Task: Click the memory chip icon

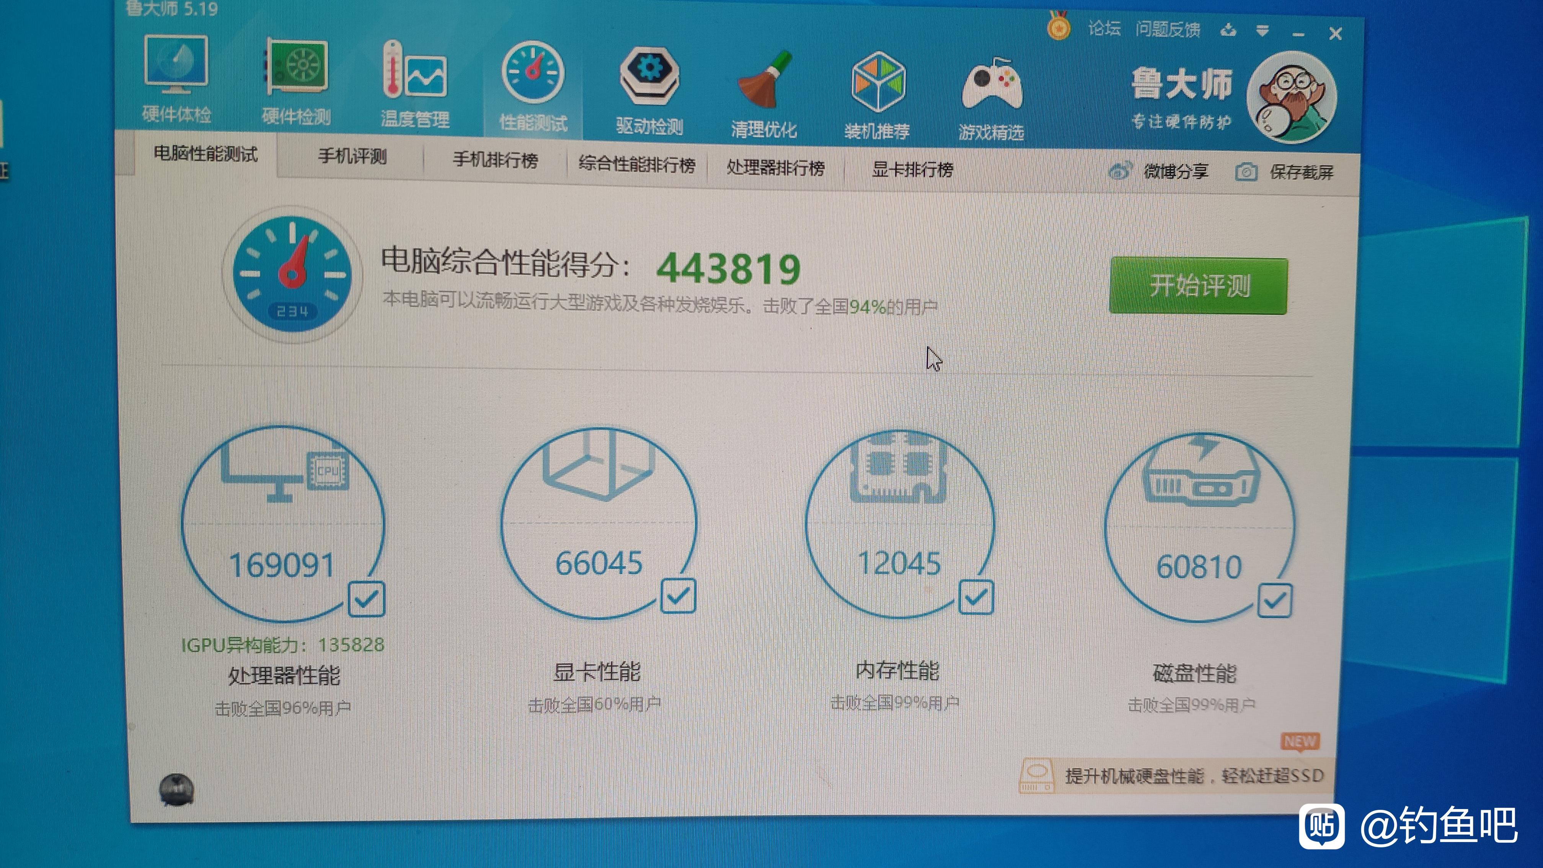Action: 899,468
